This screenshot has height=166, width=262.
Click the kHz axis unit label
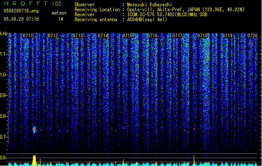point(4,34)
